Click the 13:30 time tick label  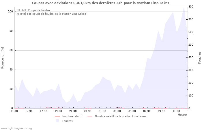[x=14, y=111]
